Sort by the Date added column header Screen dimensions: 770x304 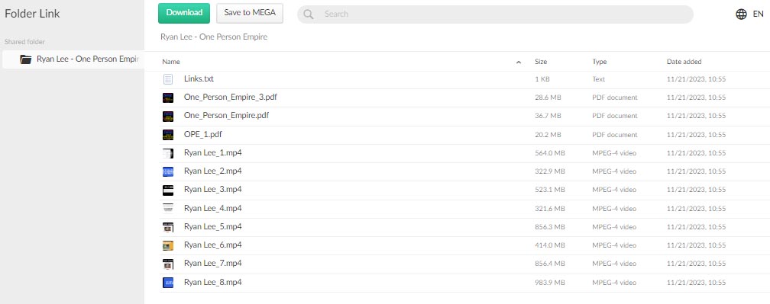coord(684,62)
